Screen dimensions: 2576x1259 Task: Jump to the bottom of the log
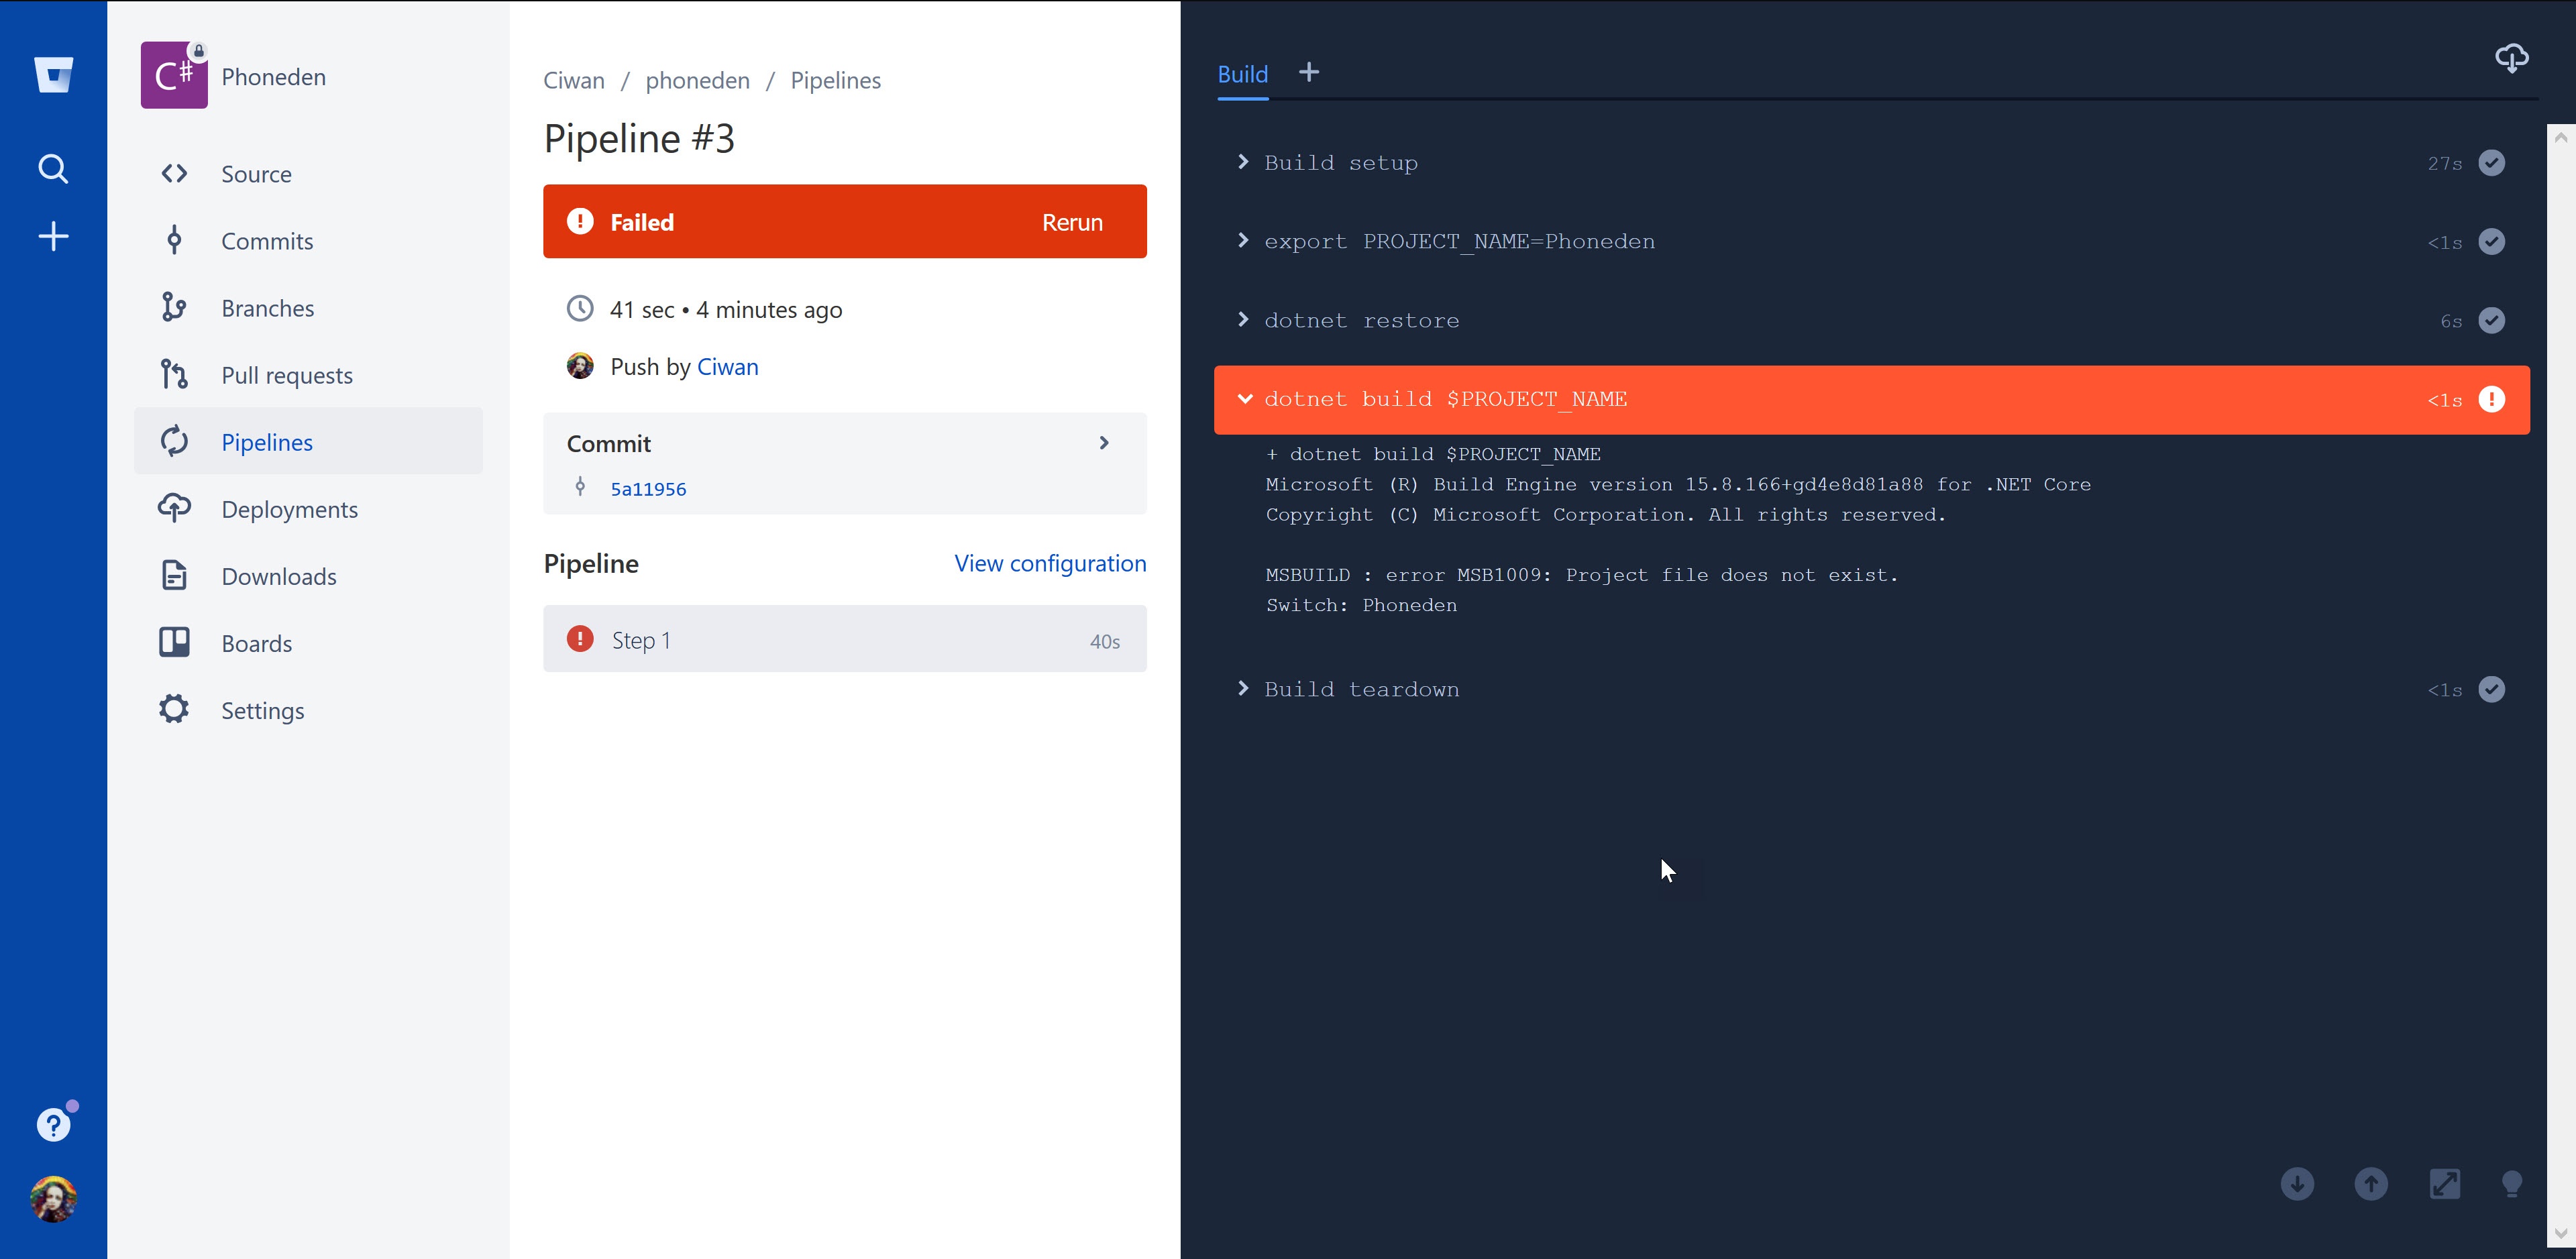(2297, 1184)
